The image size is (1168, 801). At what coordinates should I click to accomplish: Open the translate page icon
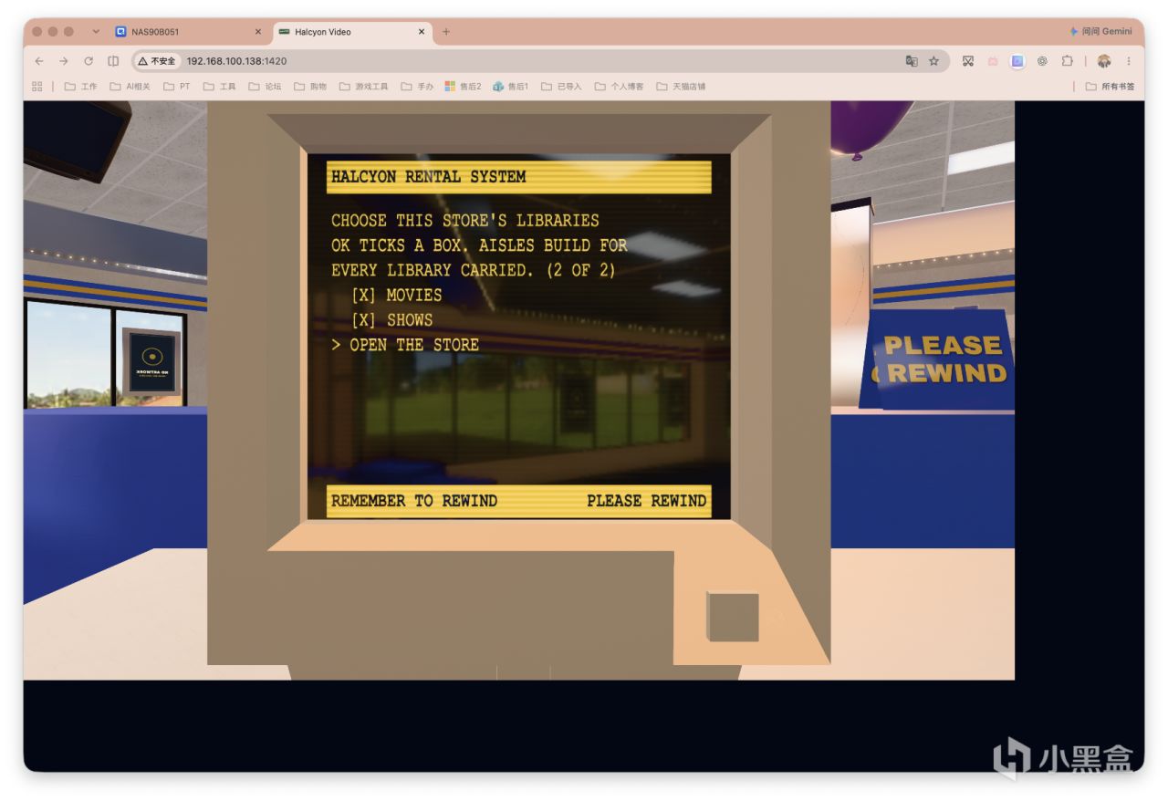(x=911, y=61)
